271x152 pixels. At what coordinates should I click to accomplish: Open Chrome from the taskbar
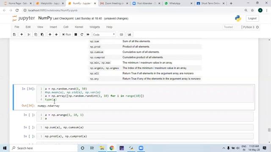pyautogui.click(x=112, y=148)
